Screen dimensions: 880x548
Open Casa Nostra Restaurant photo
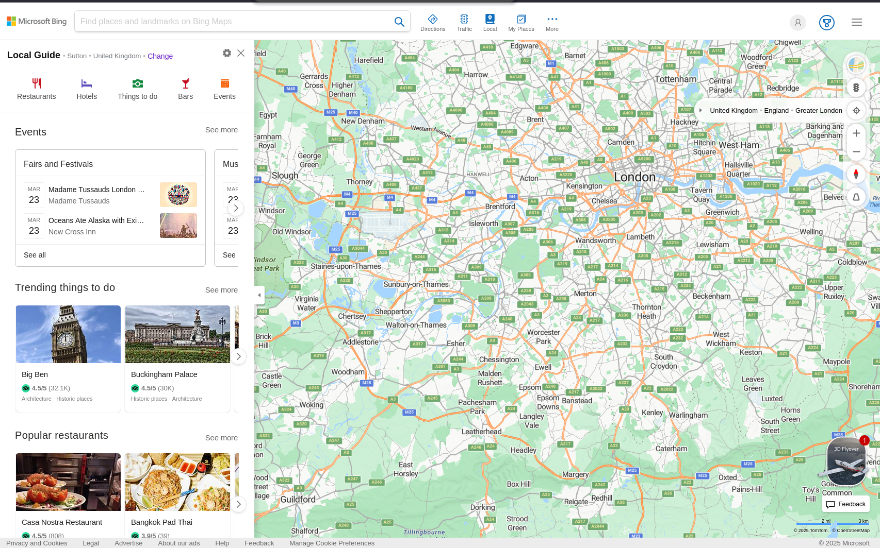click(x=68, y=482)
